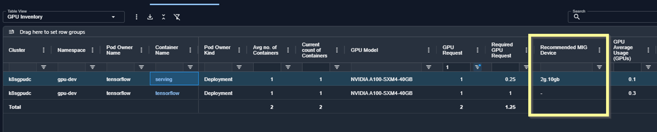The image size is (657, 132).
Task: Open the GPU Inventory table view dropdown
Action: point(64,17)
